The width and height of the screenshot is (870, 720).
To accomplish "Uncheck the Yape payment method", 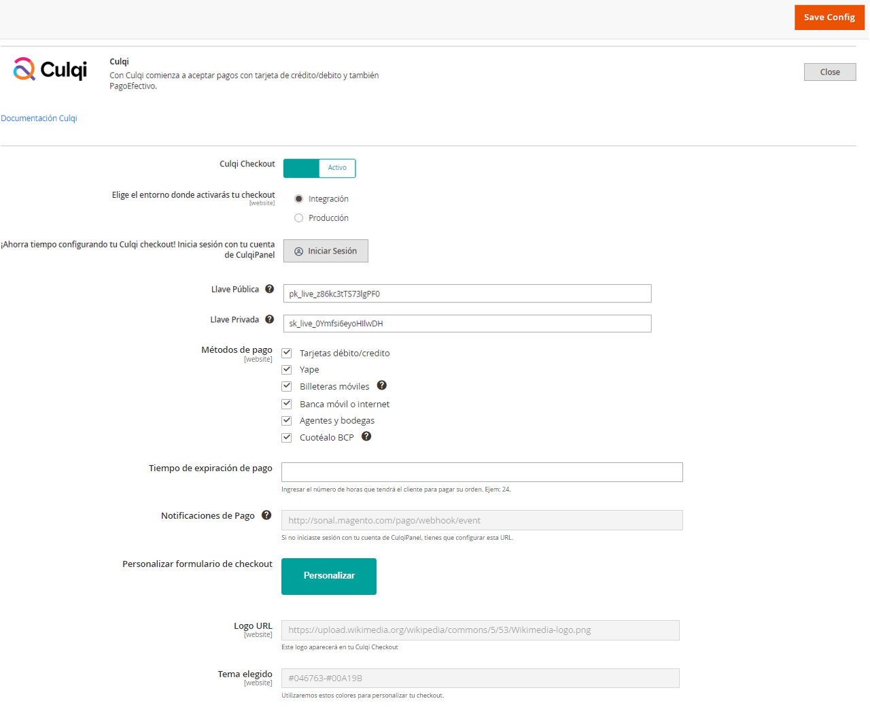I will 287,370.
